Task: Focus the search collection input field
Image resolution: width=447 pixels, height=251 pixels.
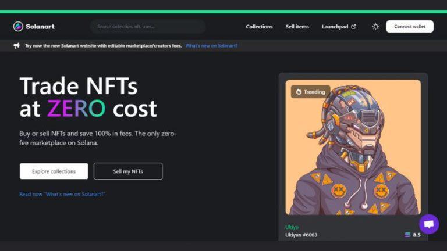Action: coord(148,27)
